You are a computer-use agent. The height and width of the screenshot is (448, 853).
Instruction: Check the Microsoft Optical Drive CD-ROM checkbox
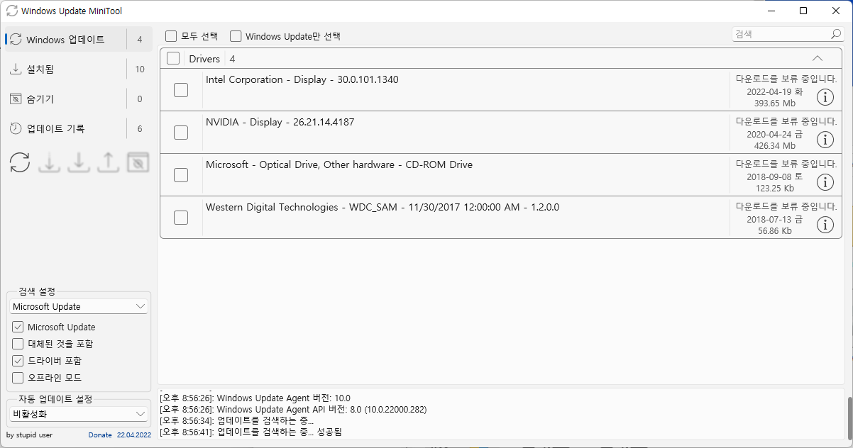click(181, 175)
